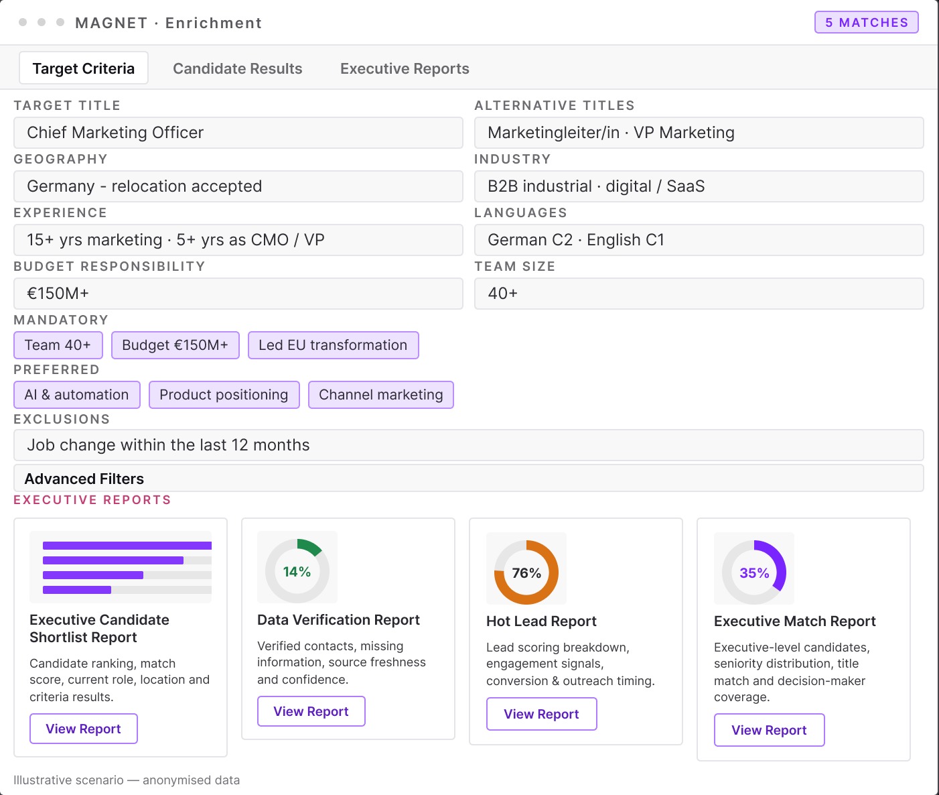Click the Team Size field
Image resolution: width=939 pixels, height=795 pixels.
pyautogui.click(x=699, y=294)
